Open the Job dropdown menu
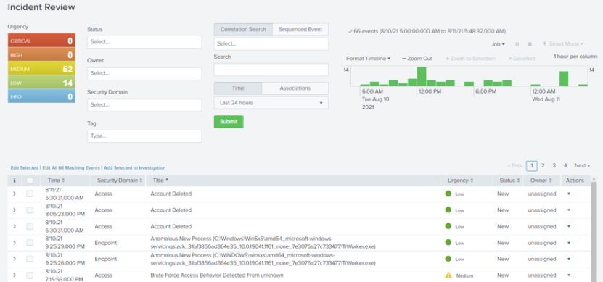The width and height of the screenshot is (603, 282). pos(498,44)
